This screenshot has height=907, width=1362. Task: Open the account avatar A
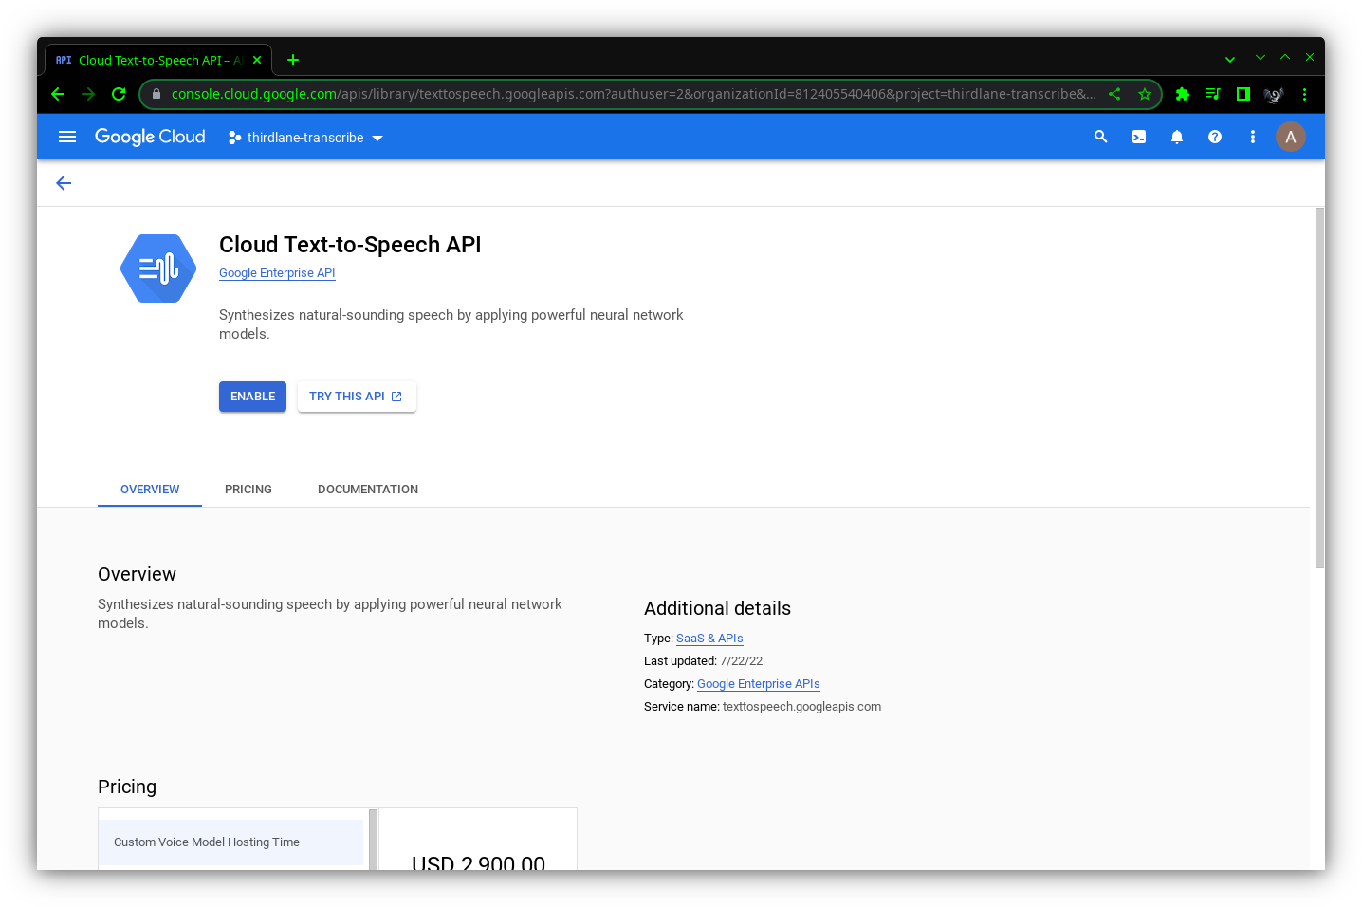(x=1291, y=137)
